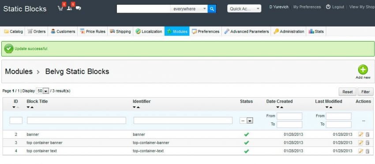Open the Orders tab

(x=37, y=31)
